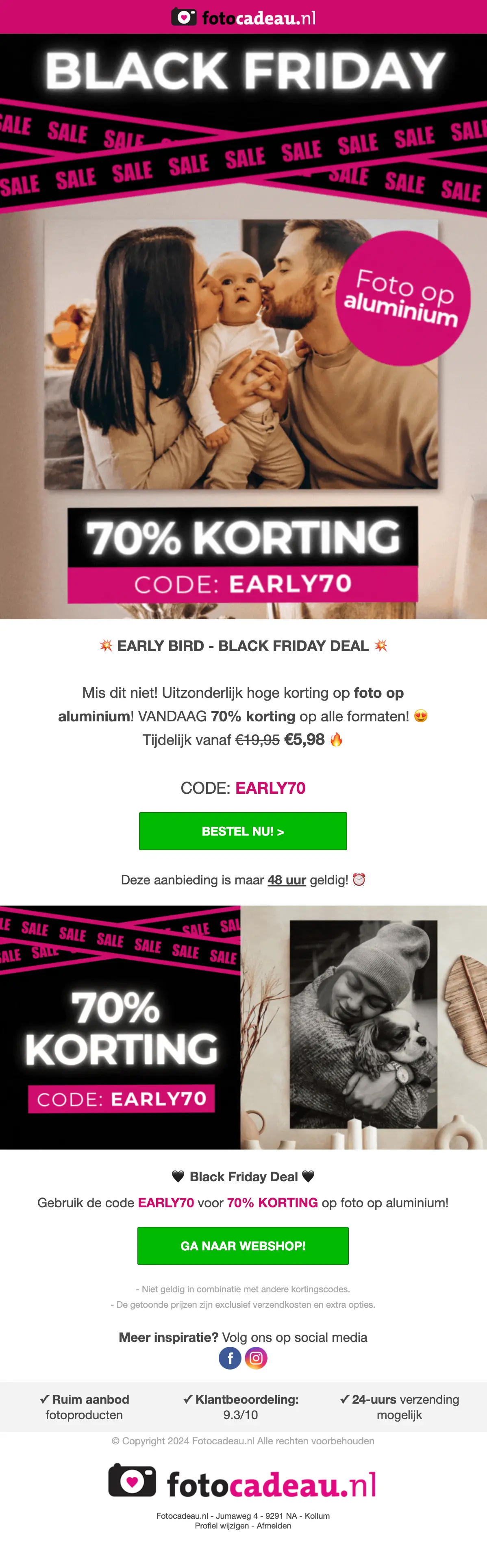Open the Instagram social media icon
The width and height of the screenshot is (487, 1546).
(256, 1358)
